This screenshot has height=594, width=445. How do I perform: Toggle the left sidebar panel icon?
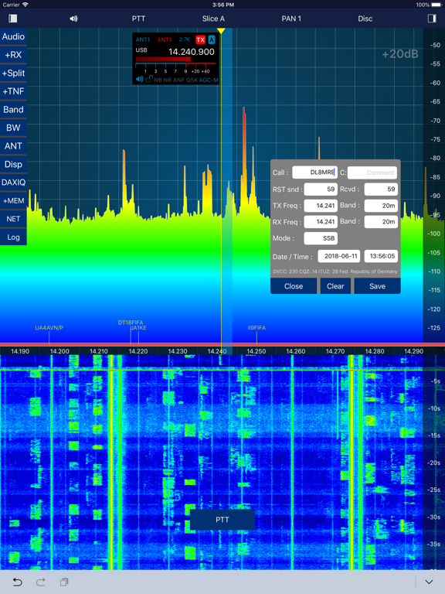13,19
